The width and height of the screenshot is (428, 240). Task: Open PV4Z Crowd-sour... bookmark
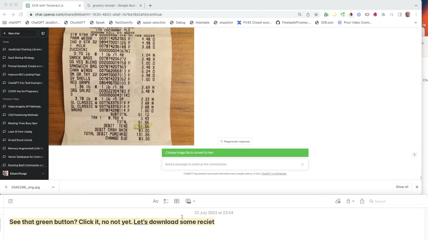coord(254,23)
